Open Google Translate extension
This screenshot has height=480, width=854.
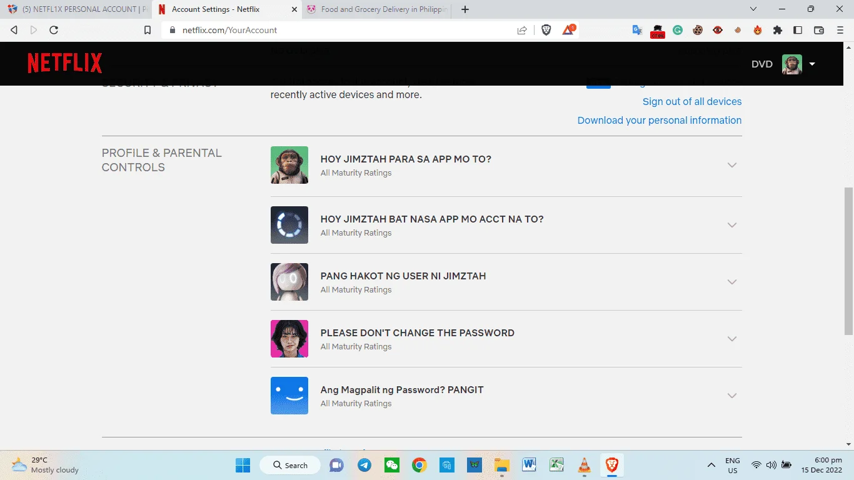tap(638, 30)
